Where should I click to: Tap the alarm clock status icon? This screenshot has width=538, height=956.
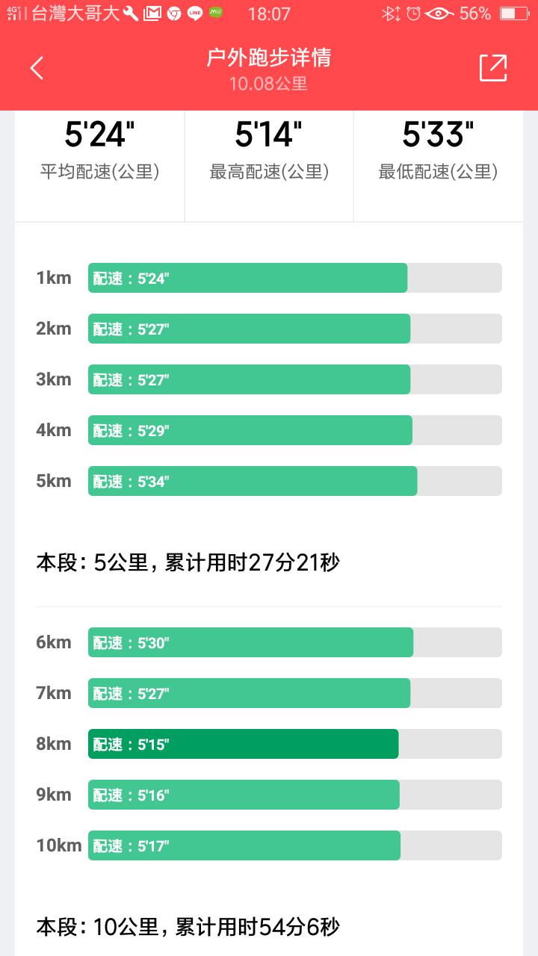(x=413, y=13)
